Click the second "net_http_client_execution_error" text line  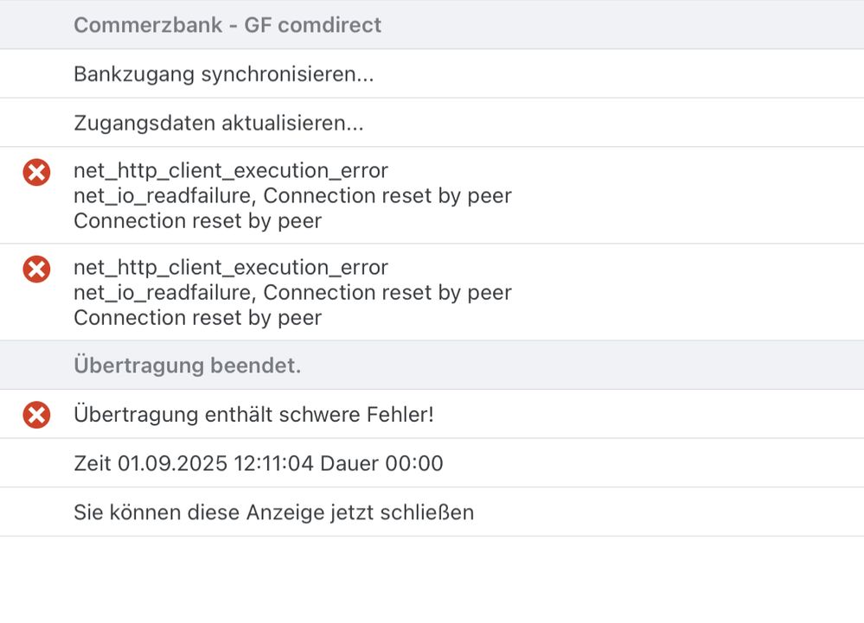pos(231,268)
